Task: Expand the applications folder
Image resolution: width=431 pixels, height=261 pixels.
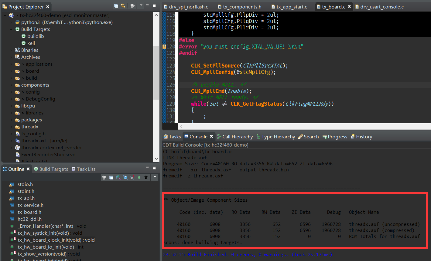Action: pyautogui.click(x=12, y=64)
